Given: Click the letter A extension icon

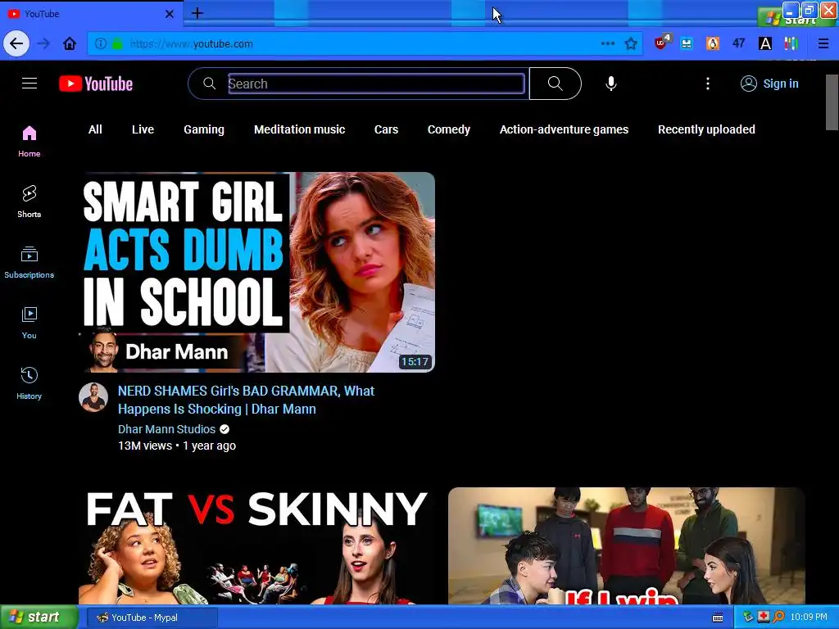Looking at the screenshot, I should coord(765,43).
